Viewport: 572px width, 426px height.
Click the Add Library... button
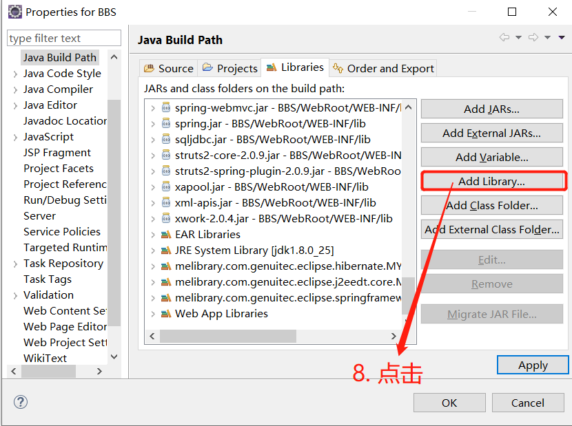[492, 181]
